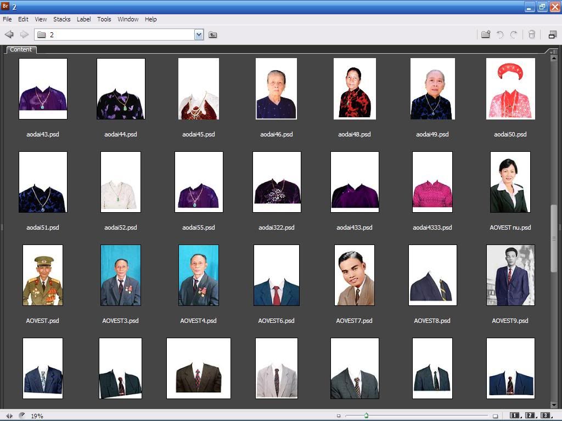Click the AOVEST4.psd file name
The height and width of the screenshot is (421, 562).
[198, 321]
